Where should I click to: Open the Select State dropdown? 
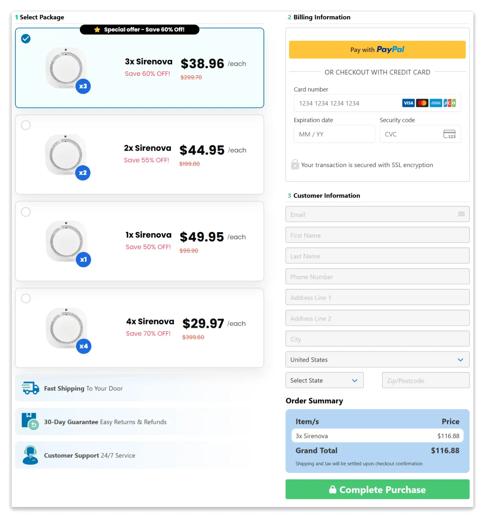point(324,380)
